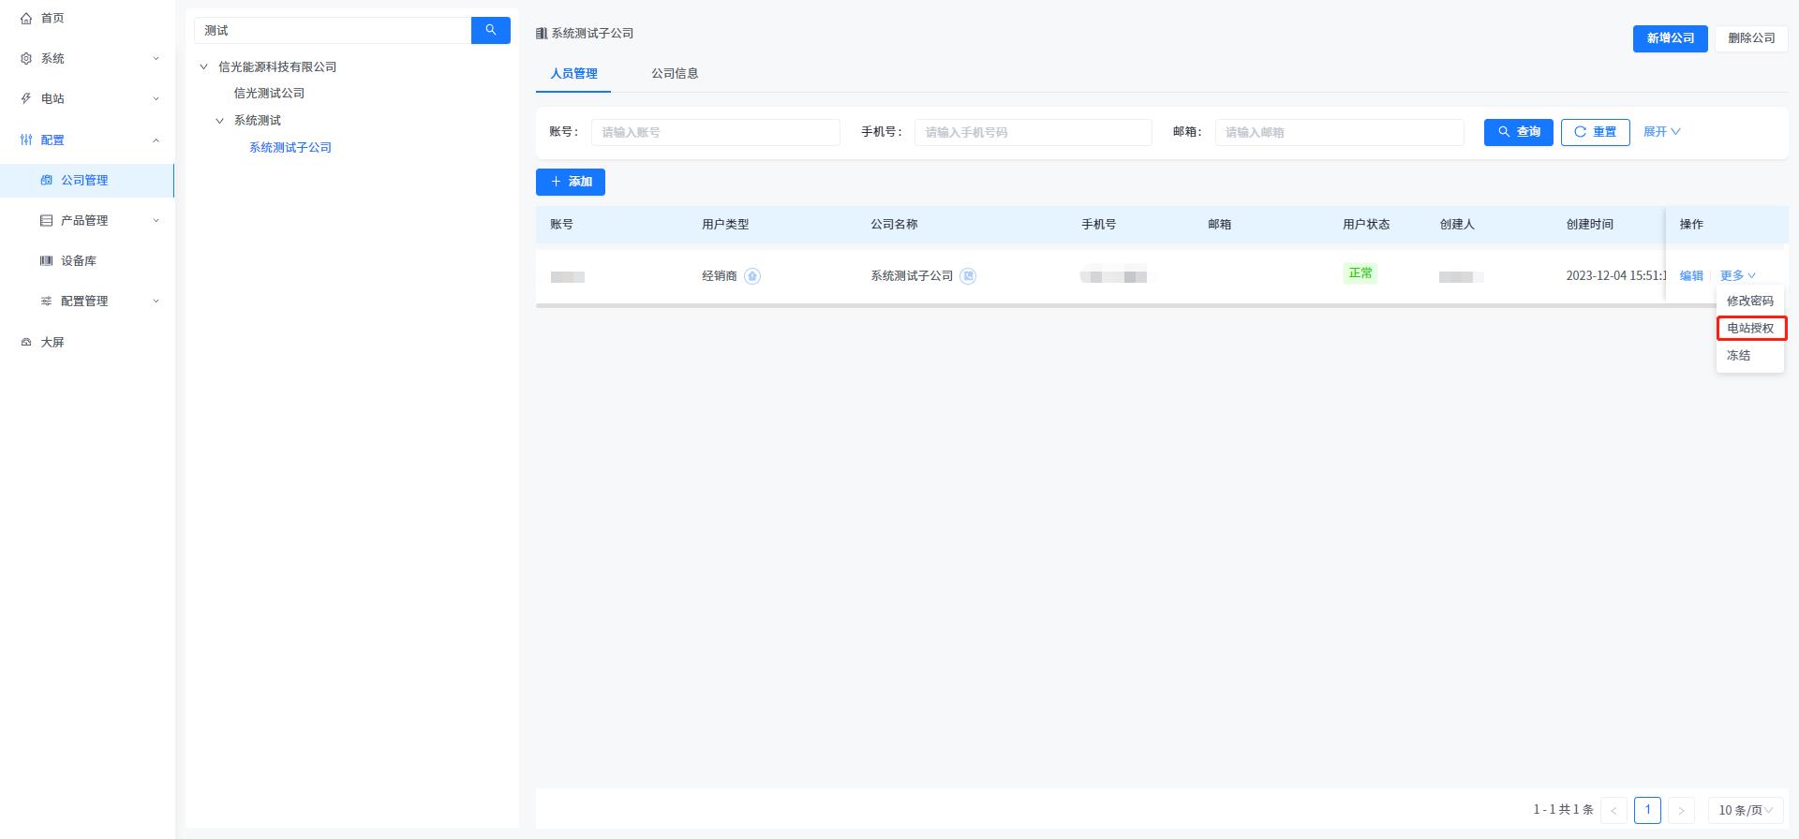Select 电站授权 from the dropdown menu
Viewport: 1799px width, 839px height.
pos(1750,329)
